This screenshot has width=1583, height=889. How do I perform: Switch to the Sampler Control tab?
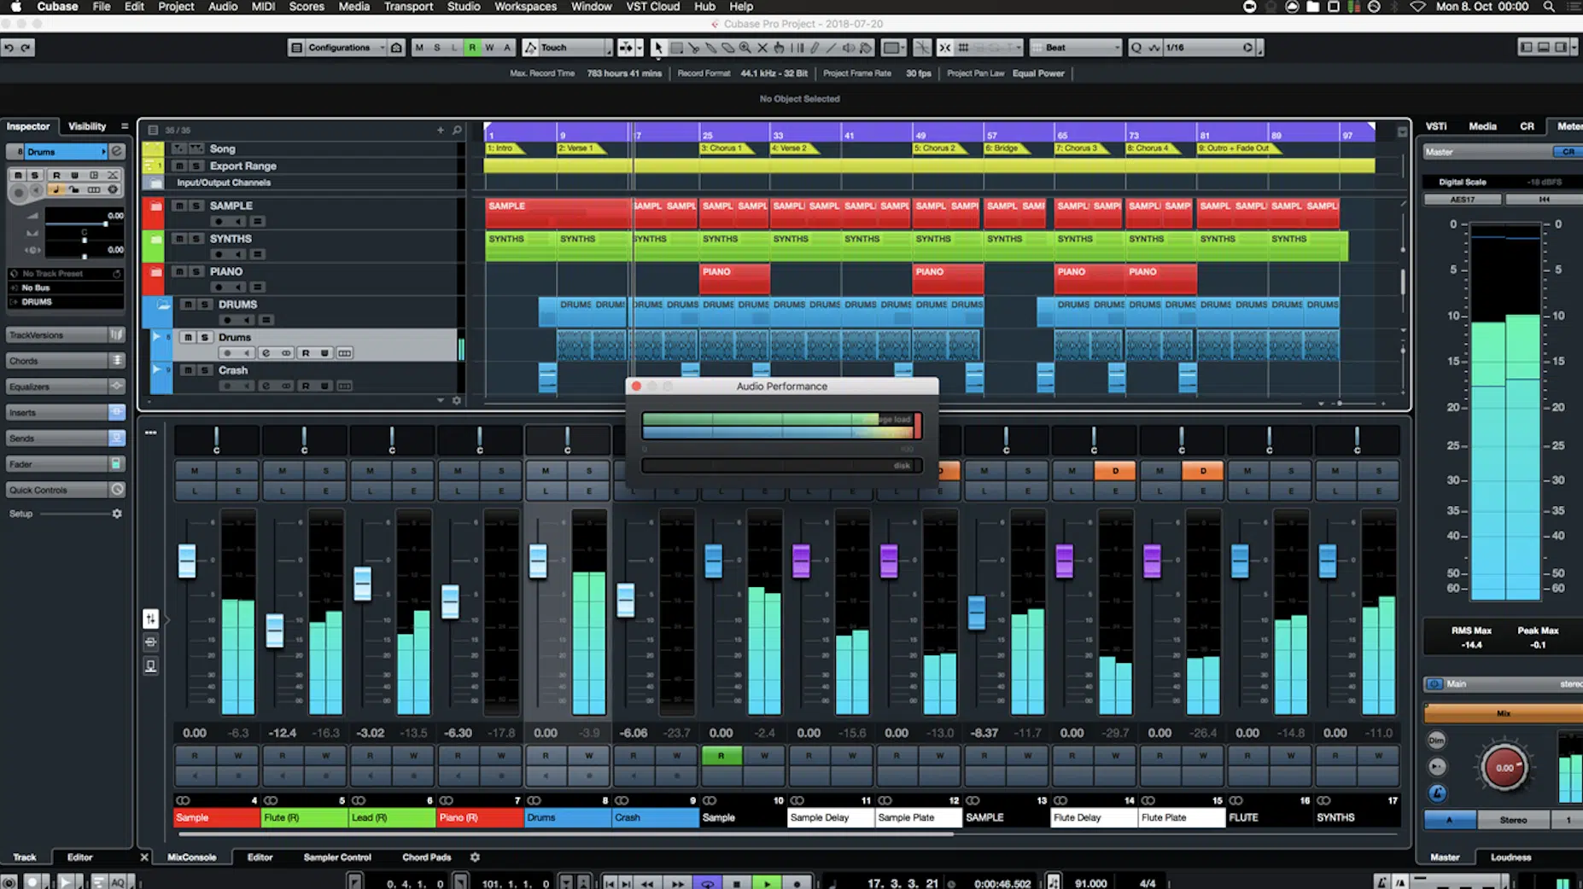point(337,857)
